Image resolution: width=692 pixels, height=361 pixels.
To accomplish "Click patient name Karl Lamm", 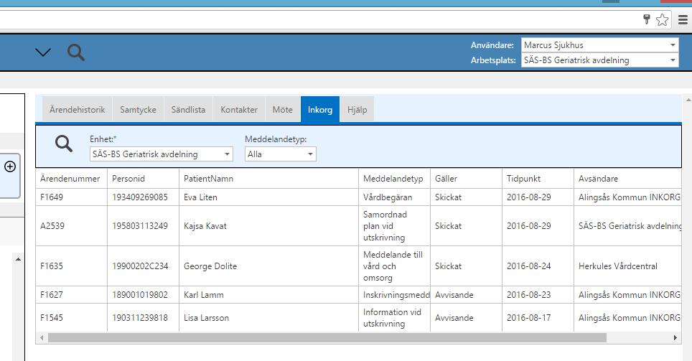I will coord(203,295).
